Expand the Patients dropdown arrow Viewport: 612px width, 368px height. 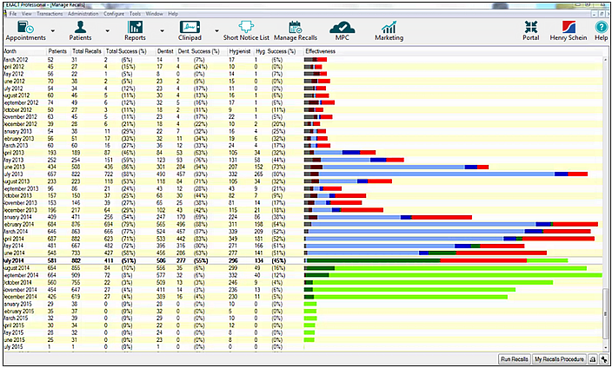point(107,30)
